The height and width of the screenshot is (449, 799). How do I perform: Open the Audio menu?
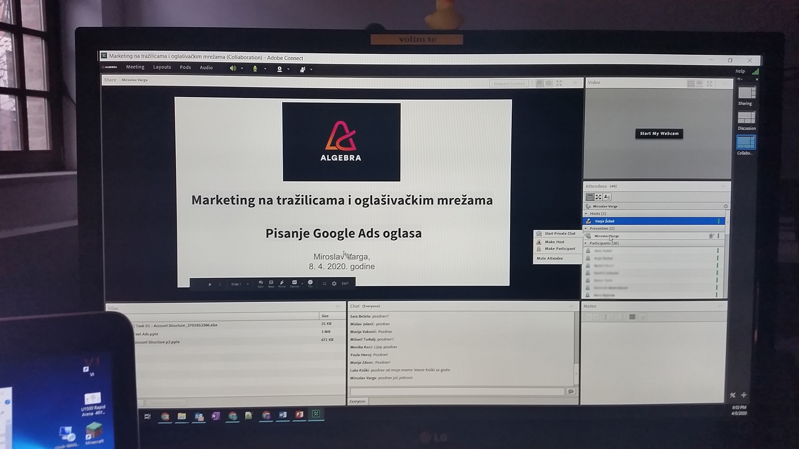[x=206, y=68]
